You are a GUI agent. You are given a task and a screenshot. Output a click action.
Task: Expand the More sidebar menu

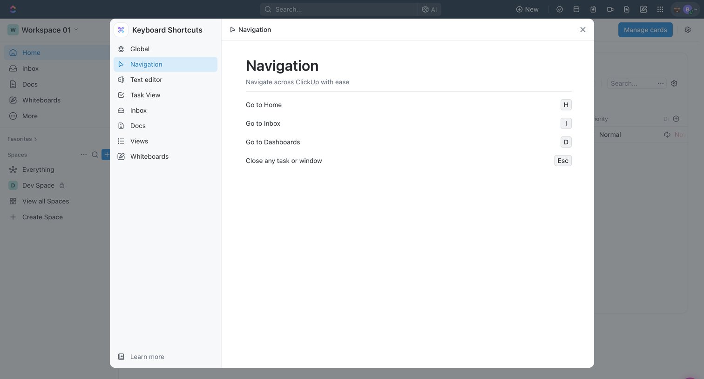click(57, 116)
